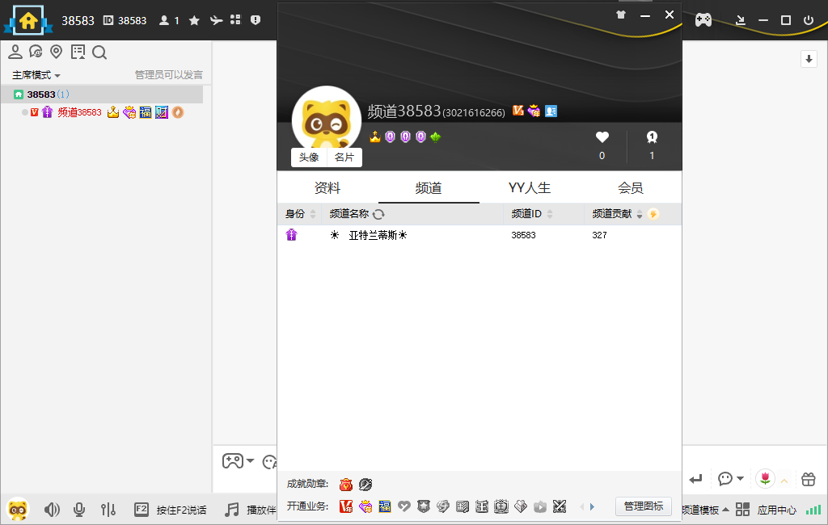This screenshot has height=525, width=828.
Task: Select the 亚特兰蒂斯 channel row
Action: pyautogui.click(x=479, y=235)
